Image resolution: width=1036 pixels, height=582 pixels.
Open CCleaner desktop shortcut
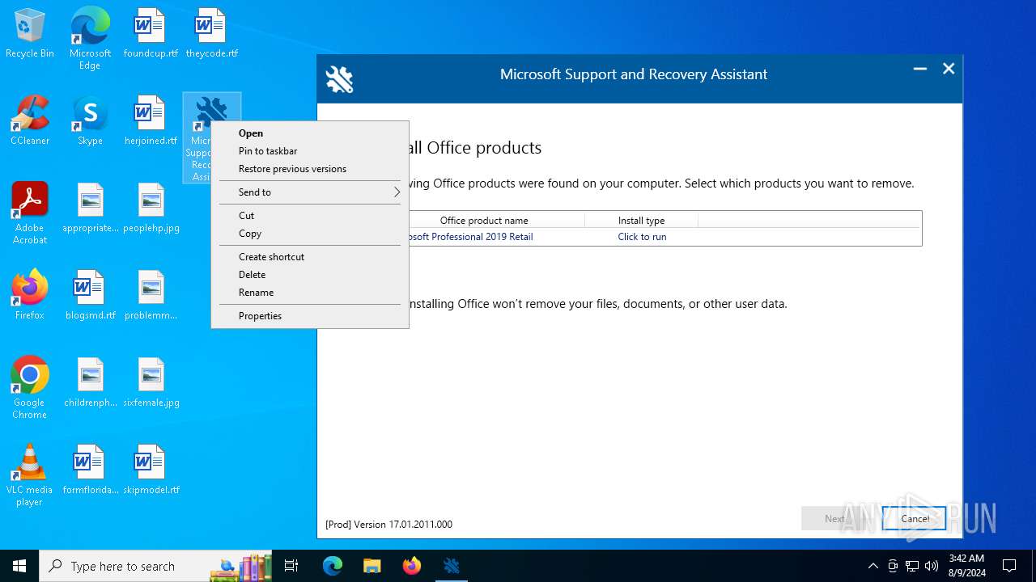tap(30, 121)
